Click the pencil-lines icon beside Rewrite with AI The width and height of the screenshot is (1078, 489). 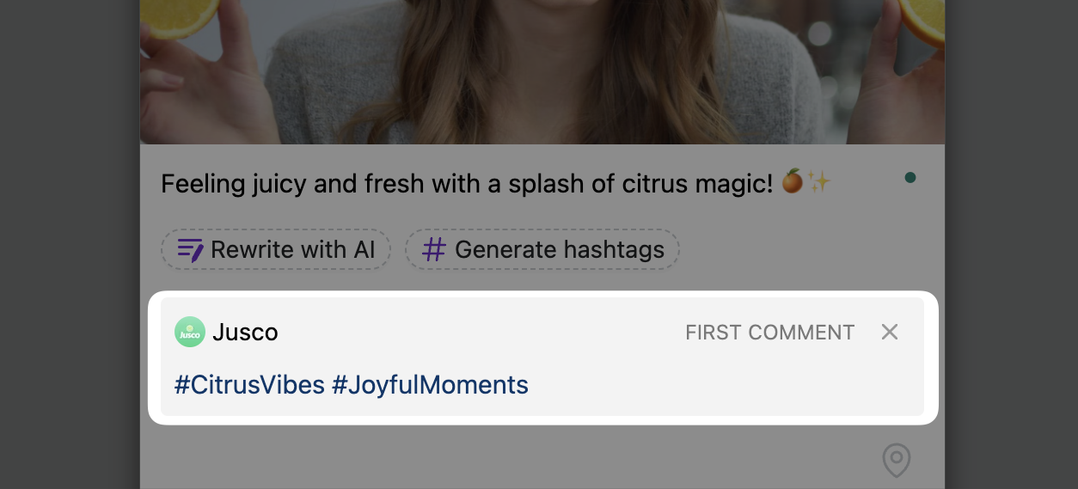[x=190, y=250]
